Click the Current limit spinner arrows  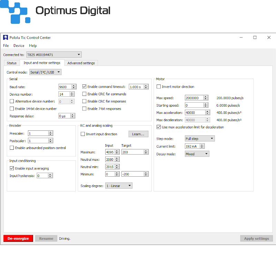(202, 146)
